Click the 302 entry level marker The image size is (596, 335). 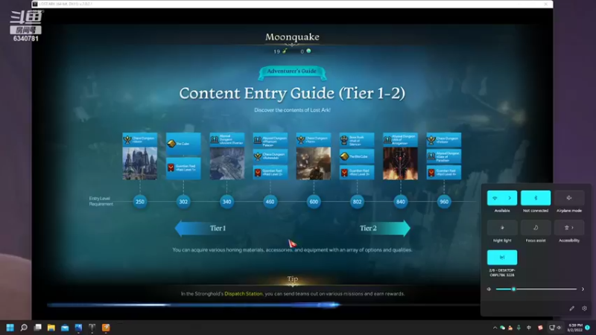tap(183, 202)
